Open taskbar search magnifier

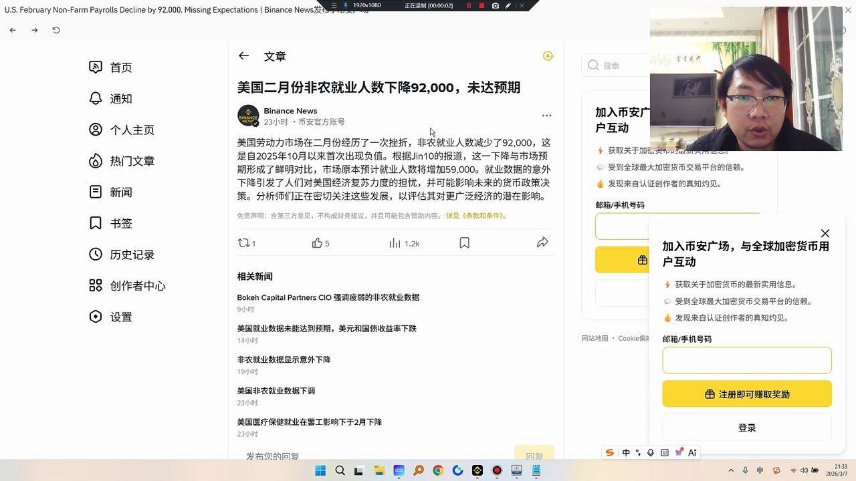340,471
